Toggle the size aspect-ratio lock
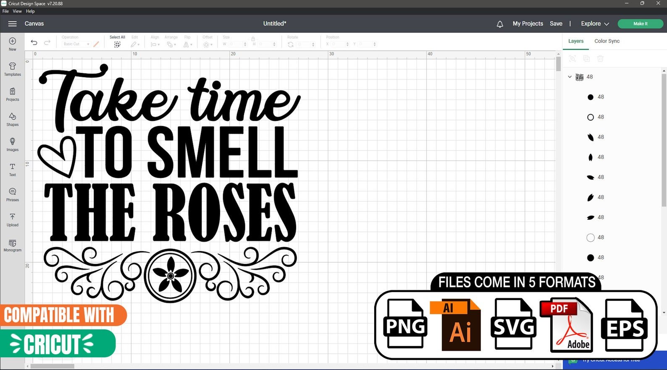 pyautogui.click(x=253, y=39)
